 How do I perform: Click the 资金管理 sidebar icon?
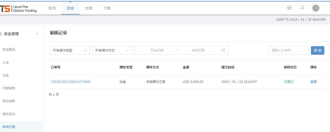(1, 34)
